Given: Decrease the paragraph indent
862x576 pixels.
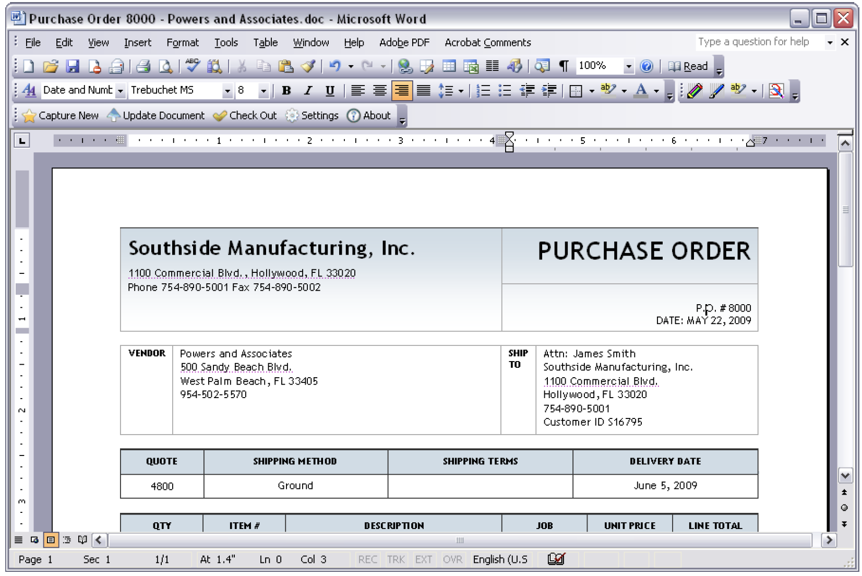Looking at the screenshot, I should coord(527,90).
